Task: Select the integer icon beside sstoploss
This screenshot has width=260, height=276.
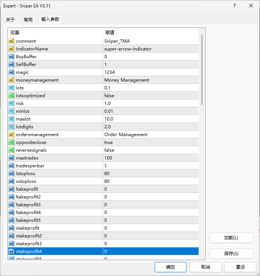Action: pyautogui.click(x=11, y=181)
